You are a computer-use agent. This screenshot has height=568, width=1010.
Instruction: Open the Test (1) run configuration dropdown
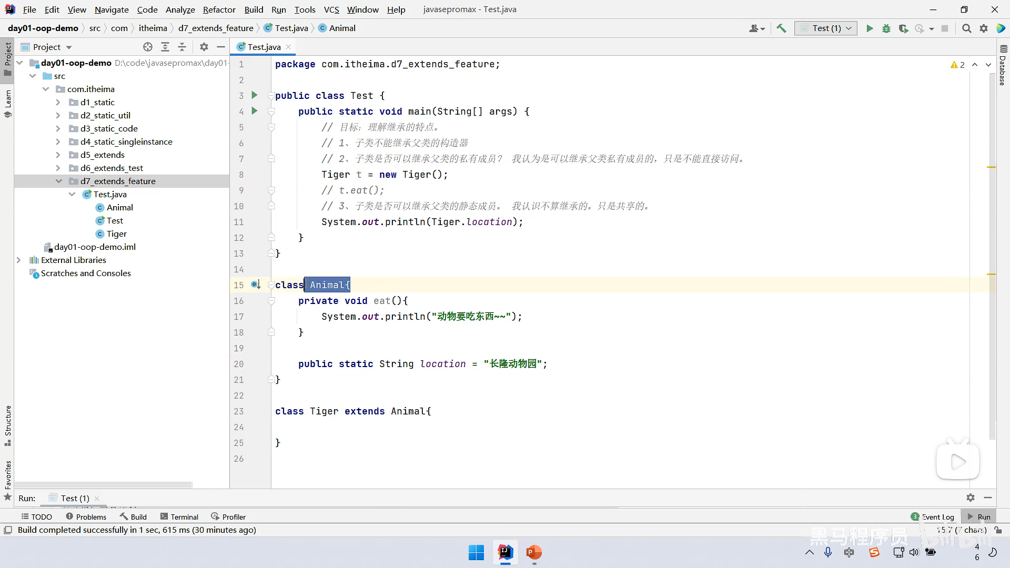[826, 28]
